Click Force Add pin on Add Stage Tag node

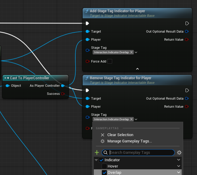[88, 61]
